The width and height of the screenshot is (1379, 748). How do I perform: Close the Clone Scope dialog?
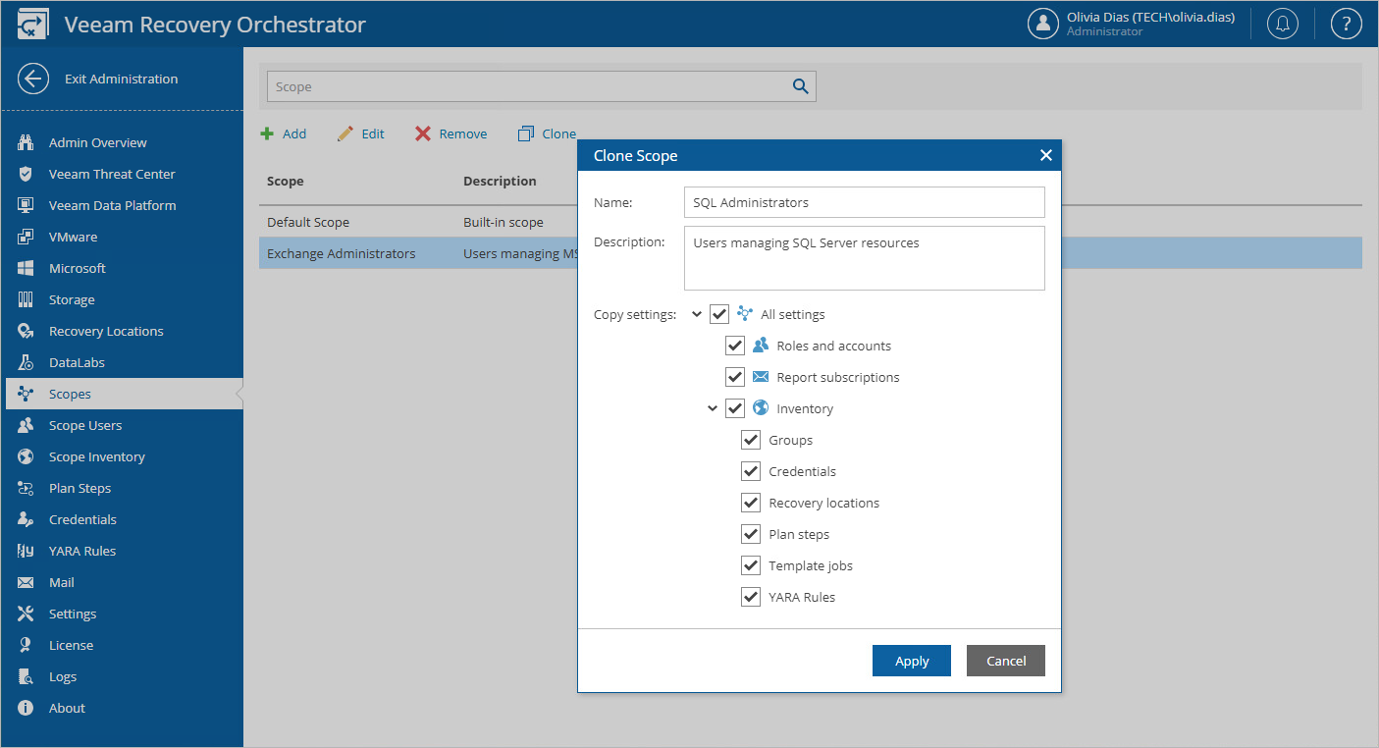click(1045, 155)
